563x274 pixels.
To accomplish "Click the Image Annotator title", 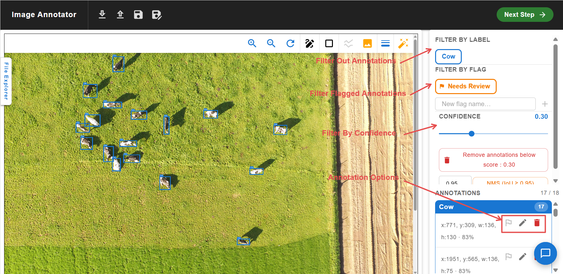I will (44, 15).
